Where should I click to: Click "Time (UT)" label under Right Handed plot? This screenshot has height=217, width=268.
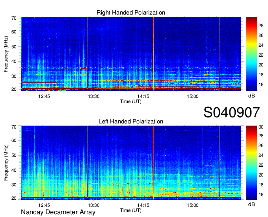(x=131, y=101)
